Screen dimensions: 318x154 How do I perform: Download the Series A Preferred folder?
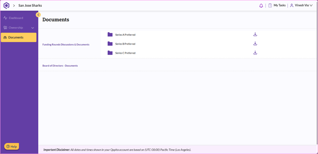(255, 34)
